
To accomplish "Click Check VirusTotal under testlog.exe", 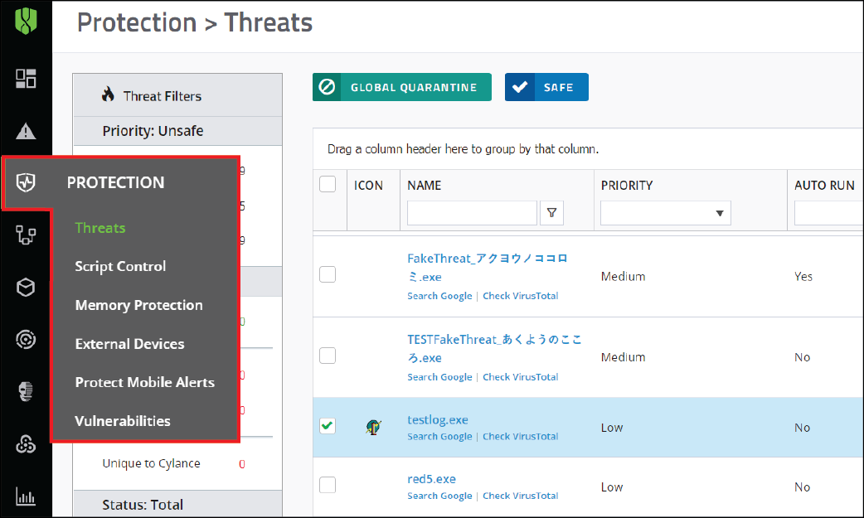I will coord(520,437).
